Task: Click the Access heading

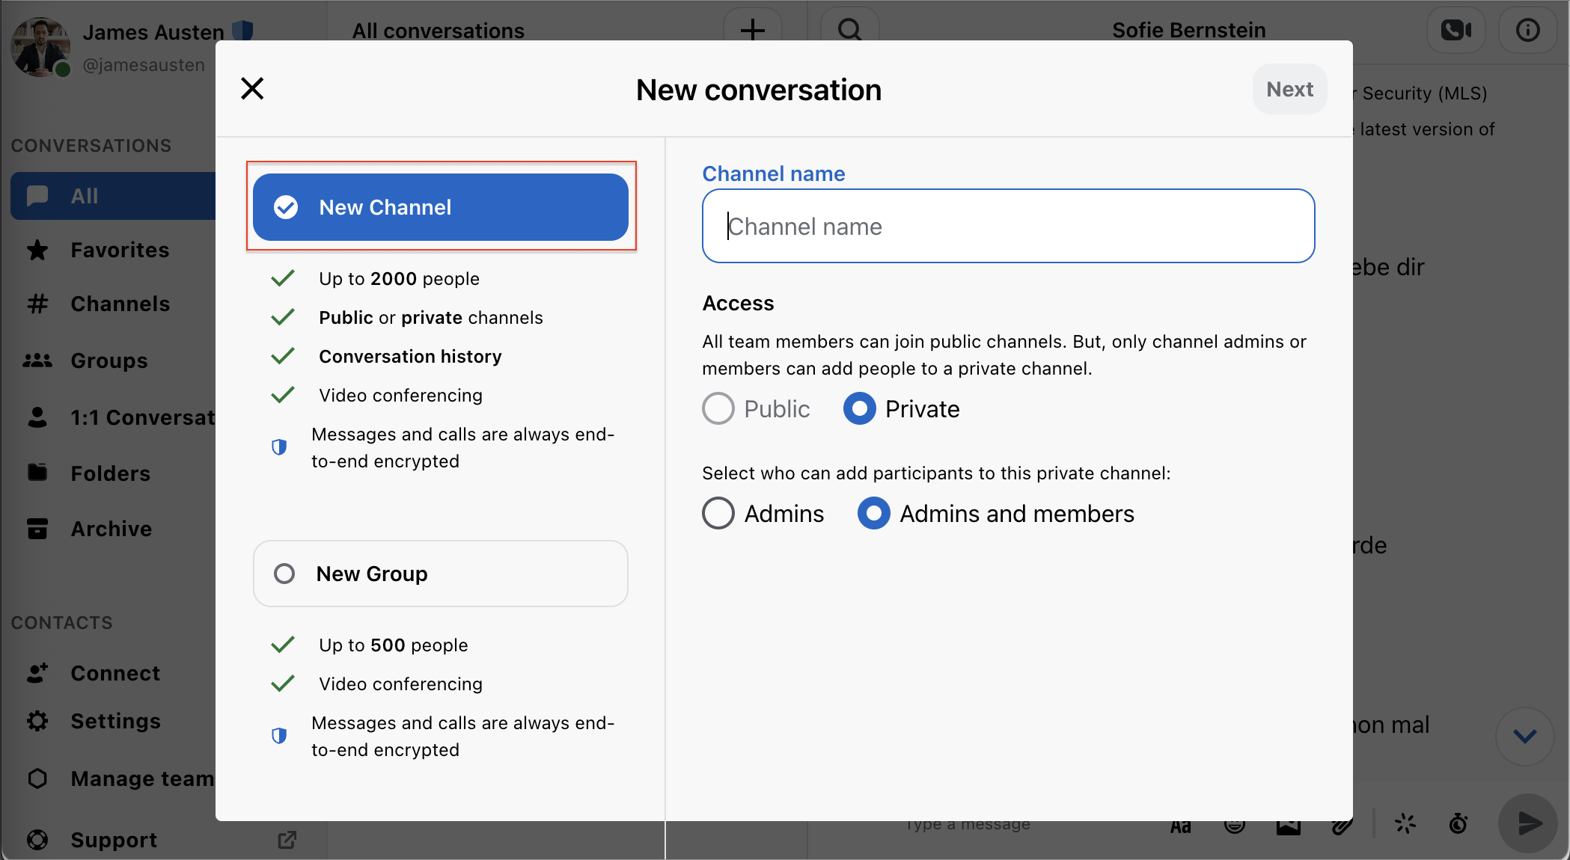Action: tap(738, 303)
